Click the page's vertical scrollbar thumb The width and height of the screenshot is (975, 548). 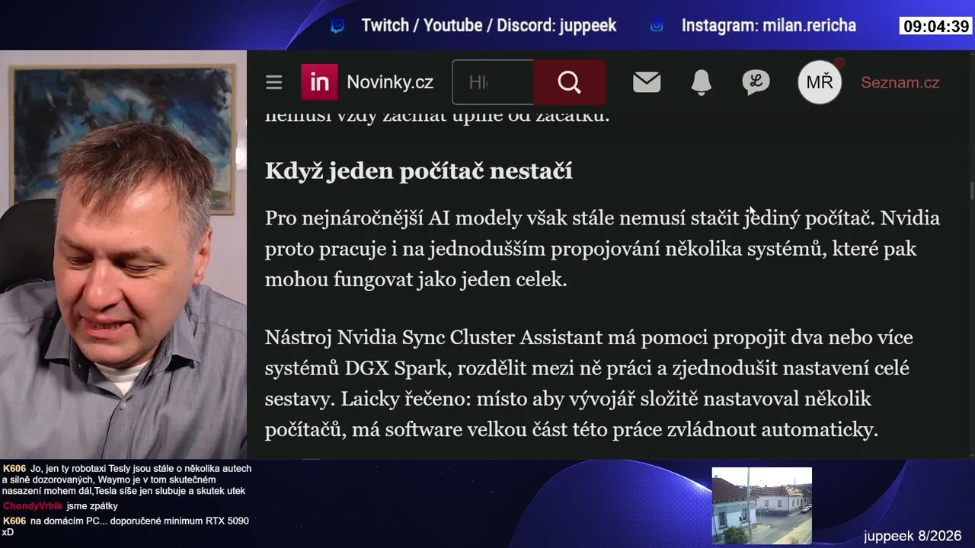point(971,190)
